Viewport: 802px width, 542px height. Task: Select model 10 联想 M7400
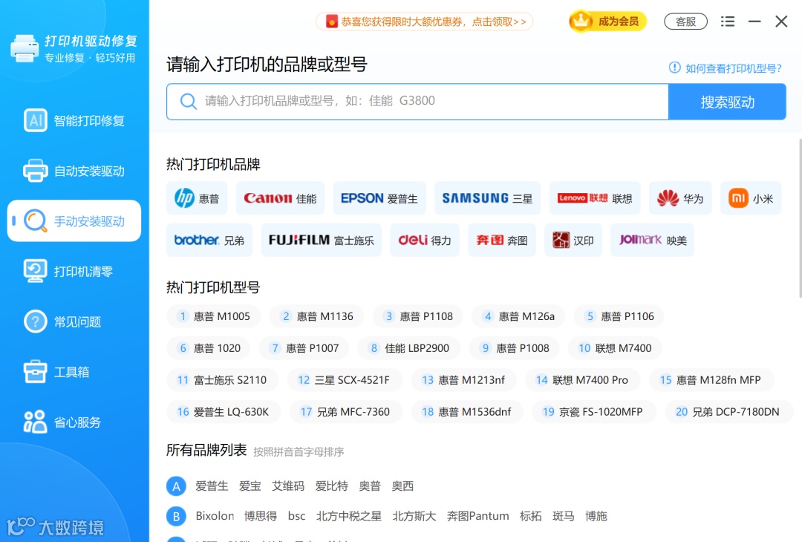pyautogui.click(x=615, y=347)
